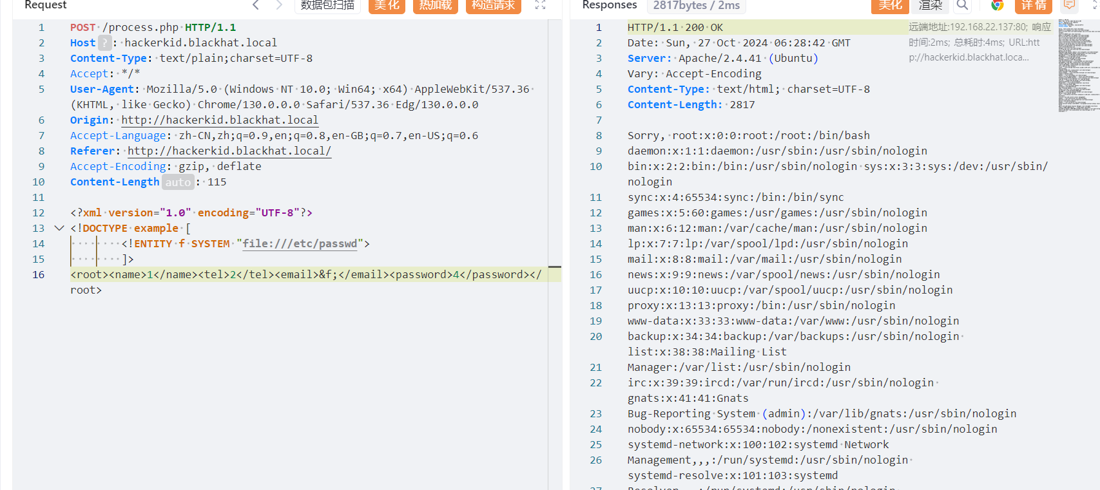Click the www-data:x:33:33 passwd line
Image resolution: width=1100 pixels, height=490 pixels.
pyautogui.click(x=793, y=321)
